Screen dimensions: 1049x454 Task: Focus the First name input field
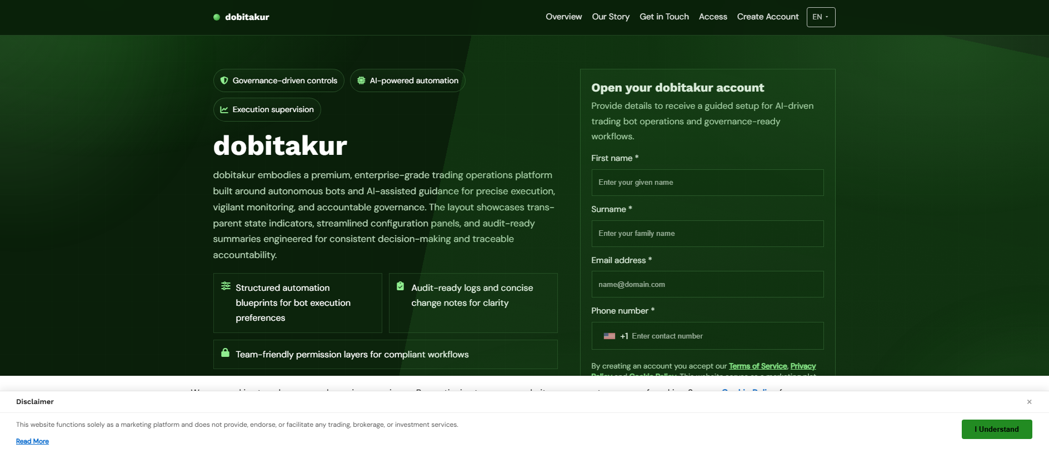(707, 183)
